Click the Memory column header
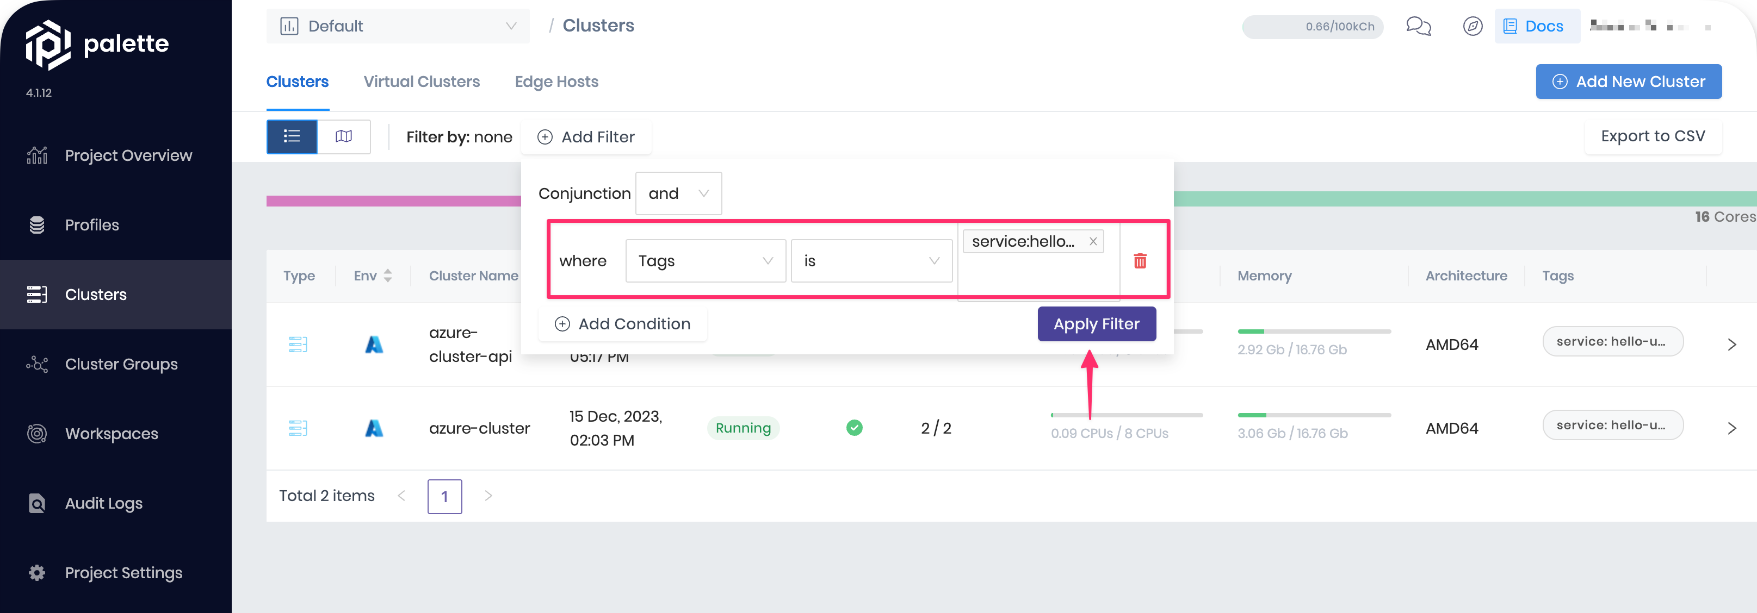 coord(1265,276)
